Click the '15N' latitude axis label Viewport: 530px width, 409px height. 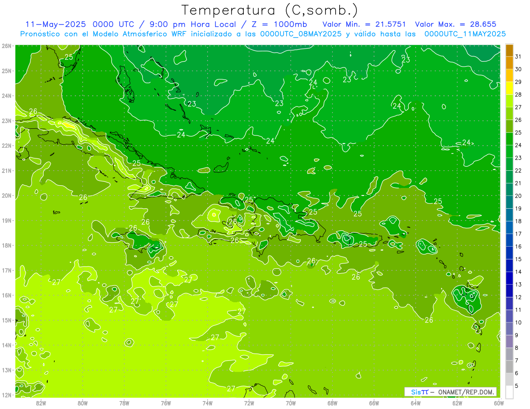pyautogui.click(x=7, y=320)
